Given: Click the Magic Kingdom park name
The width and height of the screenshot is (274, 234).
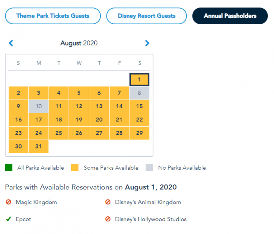Looking at the screenshot, I should pyautogui.click(x=36, y=202).
